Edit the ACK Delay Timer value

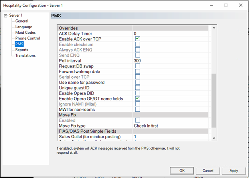tap(171, 34)
